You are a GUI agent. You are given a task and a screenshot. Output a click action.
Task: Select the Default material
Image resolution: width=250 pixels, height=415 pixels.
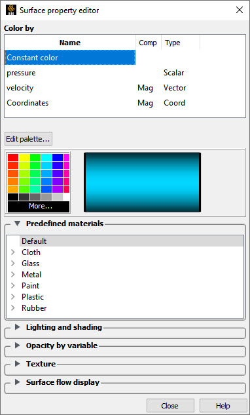pos(132,241)
